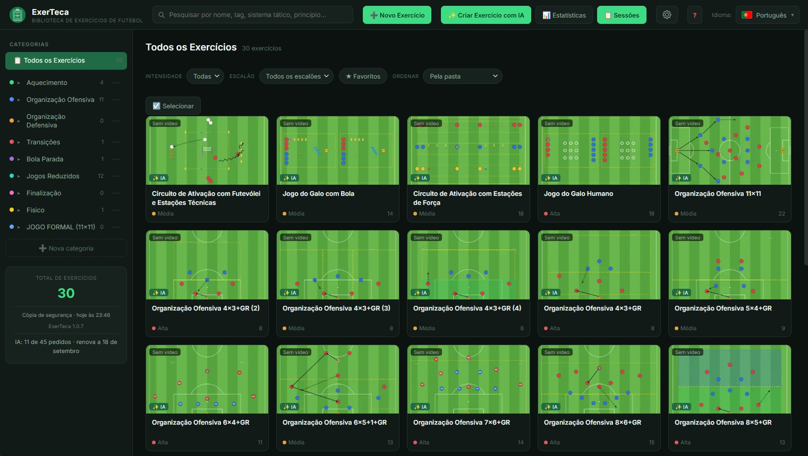Open the Estatísticas page
Viewport: 808px width, 456px height.
click(564, 15)
